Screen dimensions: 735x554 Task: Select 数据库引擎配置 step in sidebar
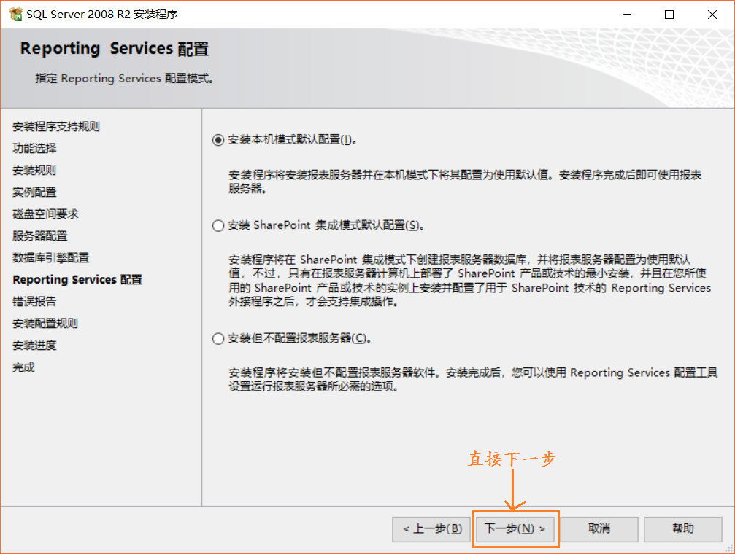(50, 257)
